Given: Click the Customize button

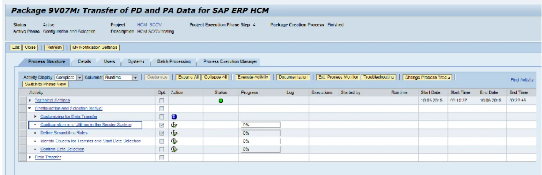Looking at the screenshot, I should tap(157, 77).
